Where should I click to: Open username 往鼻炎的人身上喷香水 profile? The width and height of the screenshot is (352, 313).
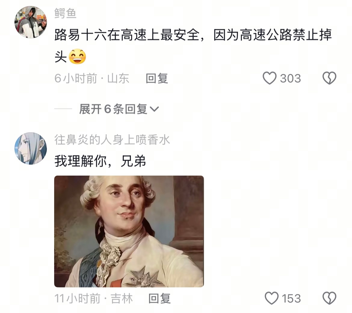point(112,140)
